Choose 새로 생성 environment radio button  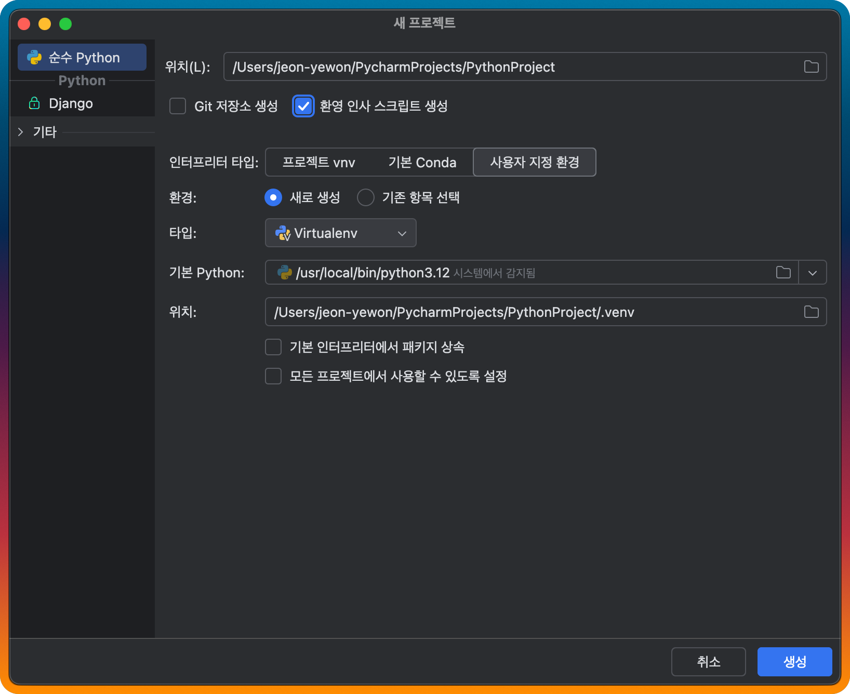[x=273, y=197]
